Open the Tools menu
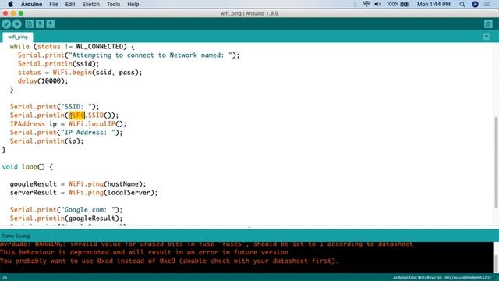The image size is (499, 281). pos(113,4)
